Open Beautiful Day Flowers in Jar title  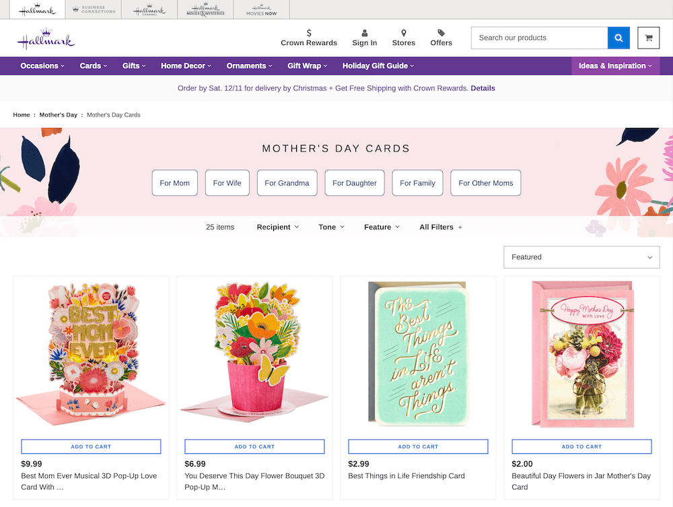(581, 481)
